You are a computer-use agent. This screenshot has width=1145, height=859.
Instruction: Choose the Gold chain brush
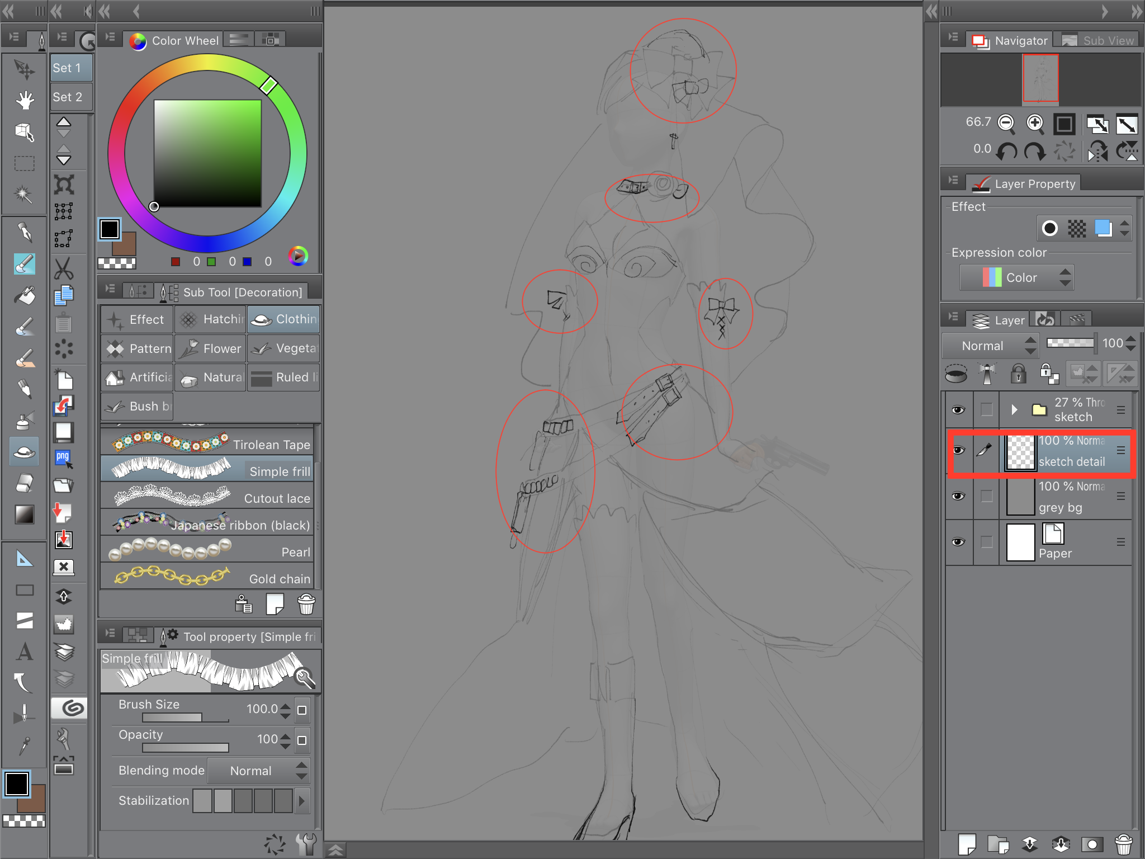point(207,577)
